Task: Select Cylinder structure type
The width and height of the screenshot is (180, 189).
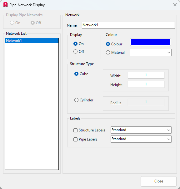Action: point(76,100)
